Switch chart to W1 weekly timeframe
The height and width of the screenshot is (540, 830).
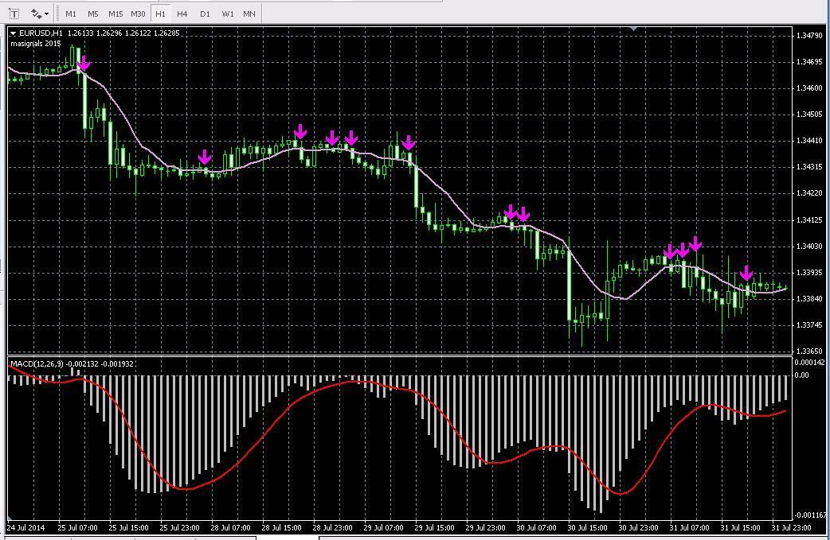[x=228, y=14]
